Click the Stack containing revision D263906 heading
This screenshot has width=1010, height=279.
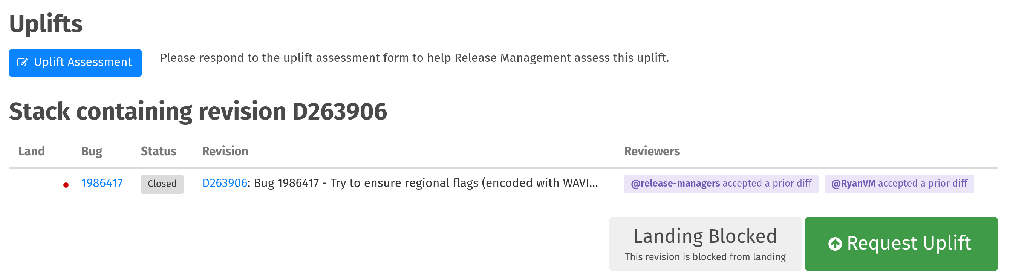[198, 112]
